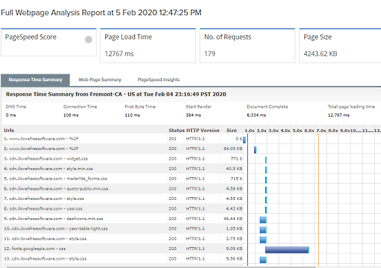Open the widget.css URL row

pyautogui.click(x=46, y=158)
